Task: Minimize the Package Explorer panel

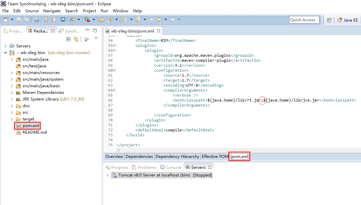Action: click(x=87, y=30)
